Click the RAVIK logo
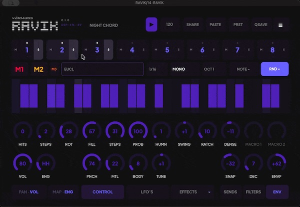Screen dimensions: 300x207 tap(35, 26)
